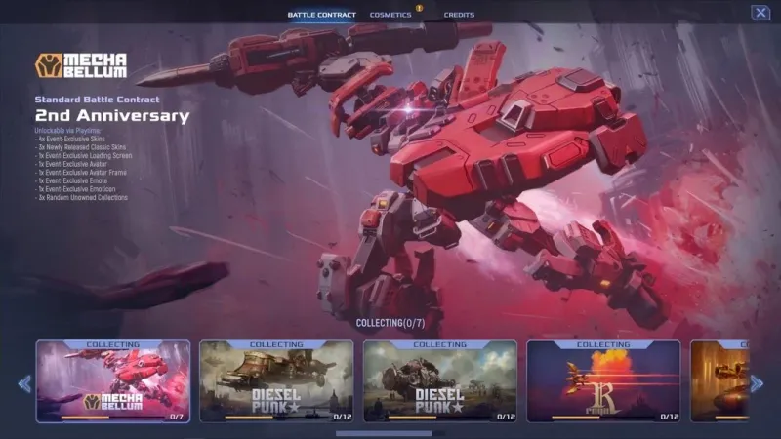Click the R logo card progress bar

point(603,418)
